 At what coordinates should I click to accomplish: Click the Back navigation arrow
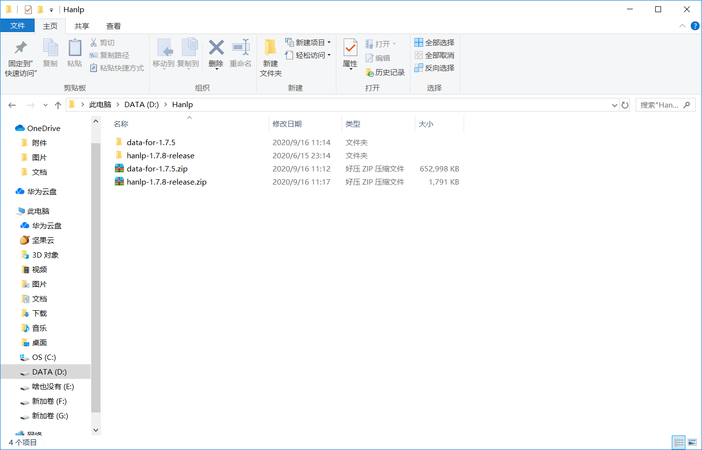[12, 105]
